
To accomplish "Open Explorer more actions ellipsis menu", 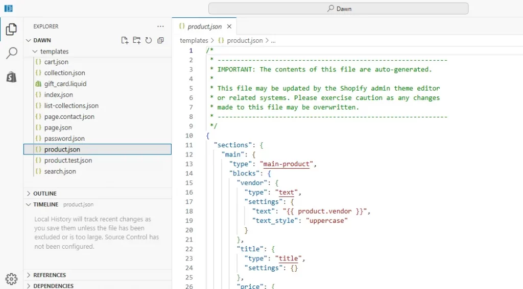I will [160, 27].
